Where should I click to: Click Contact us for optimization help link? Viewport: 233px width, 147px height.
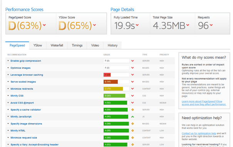pos(199,134)
